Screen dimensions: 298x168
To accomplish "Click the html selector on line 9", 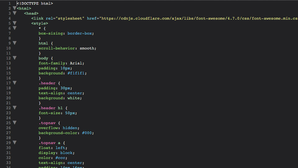I will 43,43.
